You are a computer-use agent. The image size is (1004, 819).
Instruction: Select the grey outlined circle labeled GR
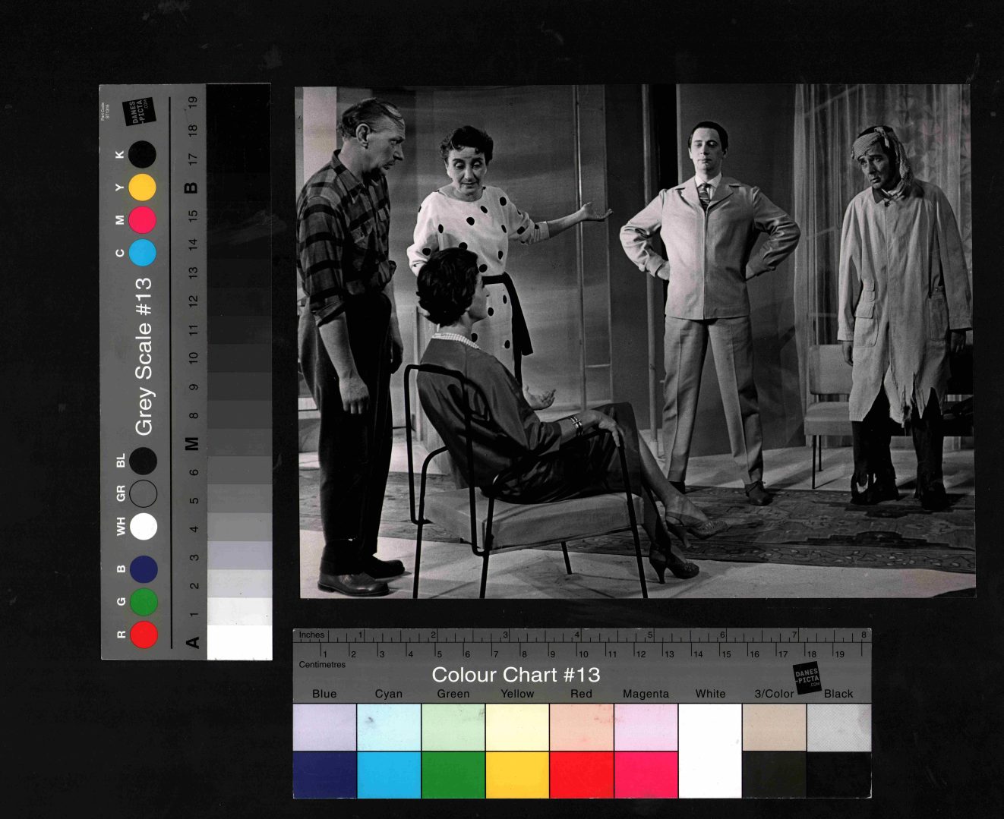(x=144, y=493)
